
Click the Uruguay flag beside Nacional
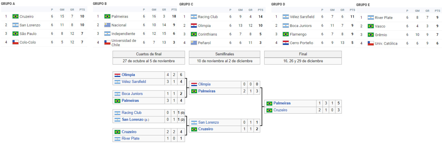pyautogui.click(x=107, y=25)
